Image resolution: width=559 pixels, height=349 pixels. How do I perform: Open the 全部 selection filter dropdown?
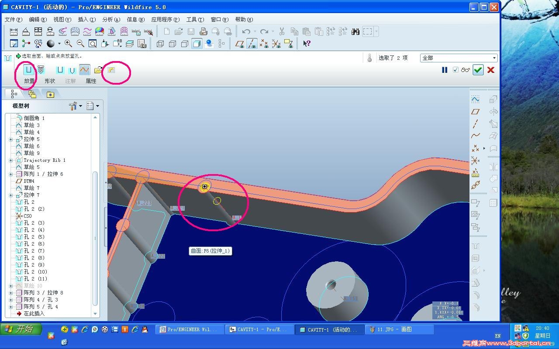(494, 58)
